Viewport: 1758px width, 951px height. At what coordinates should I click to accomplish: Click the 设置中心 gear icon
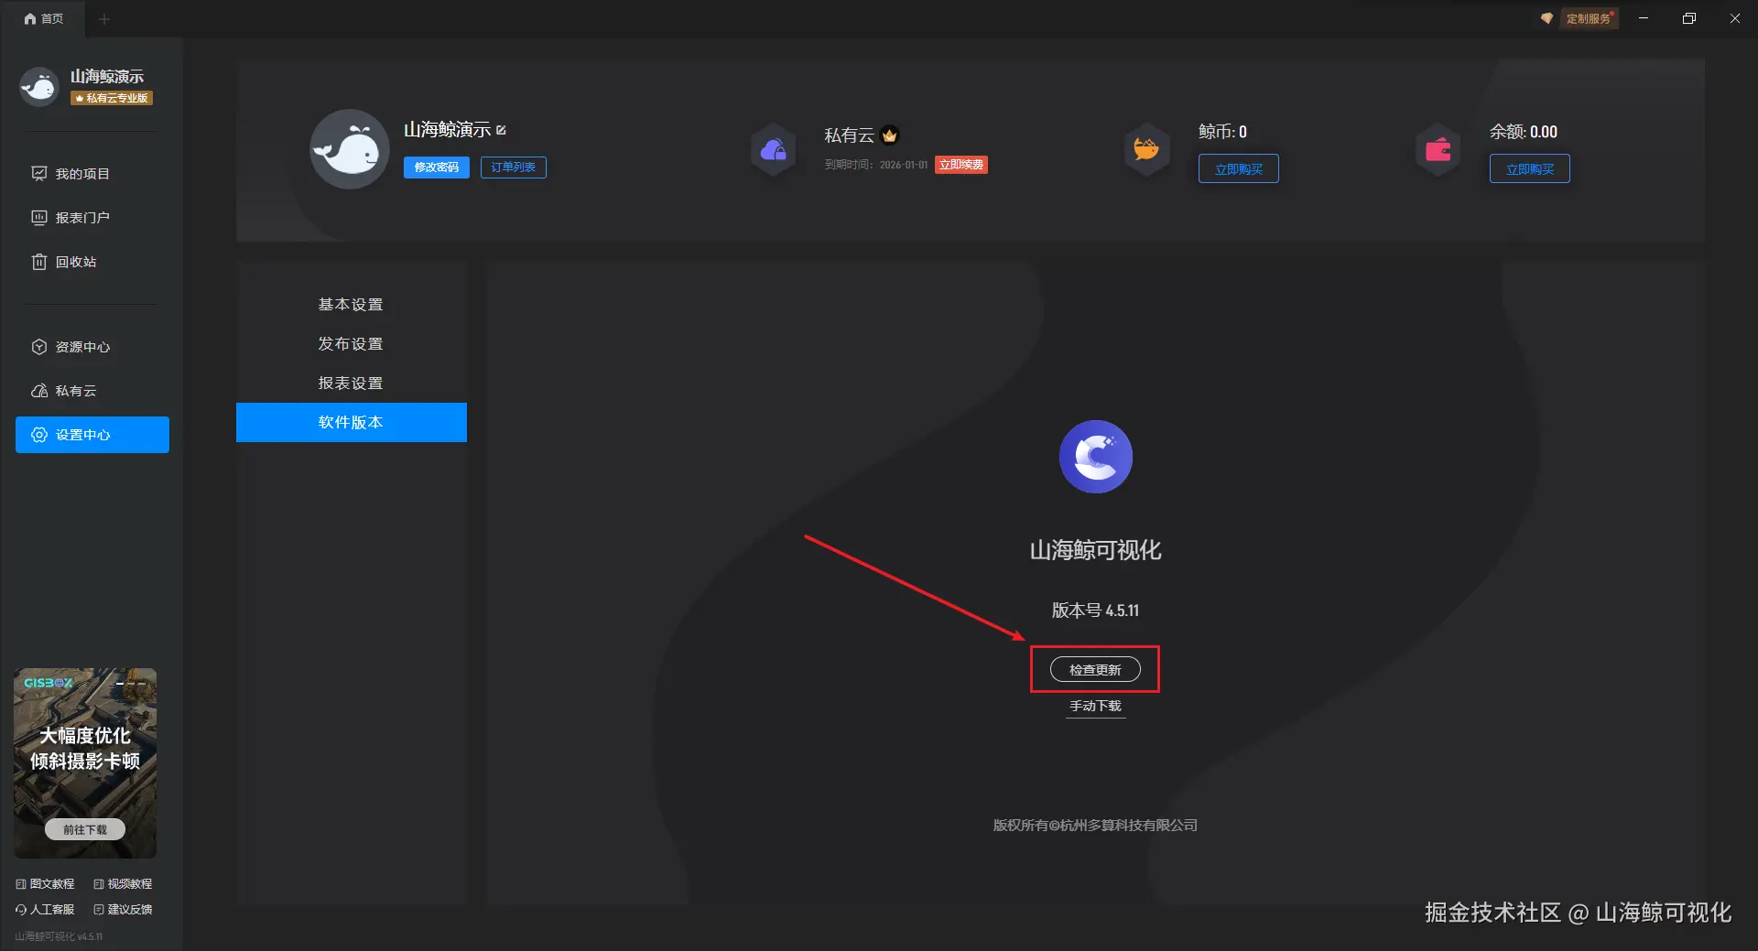(x=39, y=435)
